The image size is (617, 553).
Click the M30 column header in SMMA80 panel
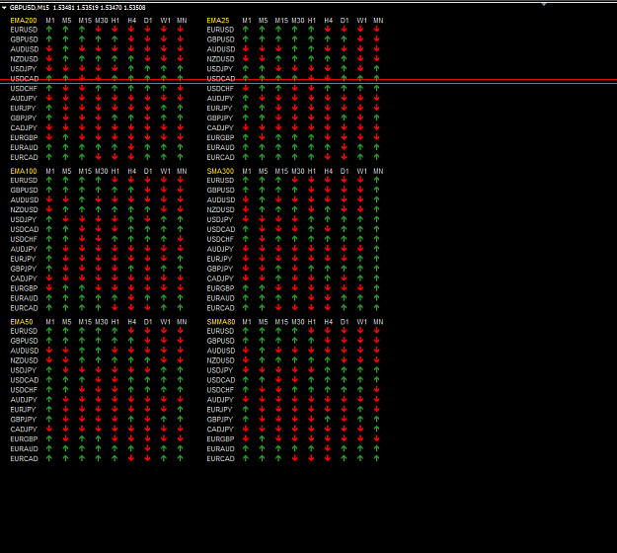tap(298, 322)
